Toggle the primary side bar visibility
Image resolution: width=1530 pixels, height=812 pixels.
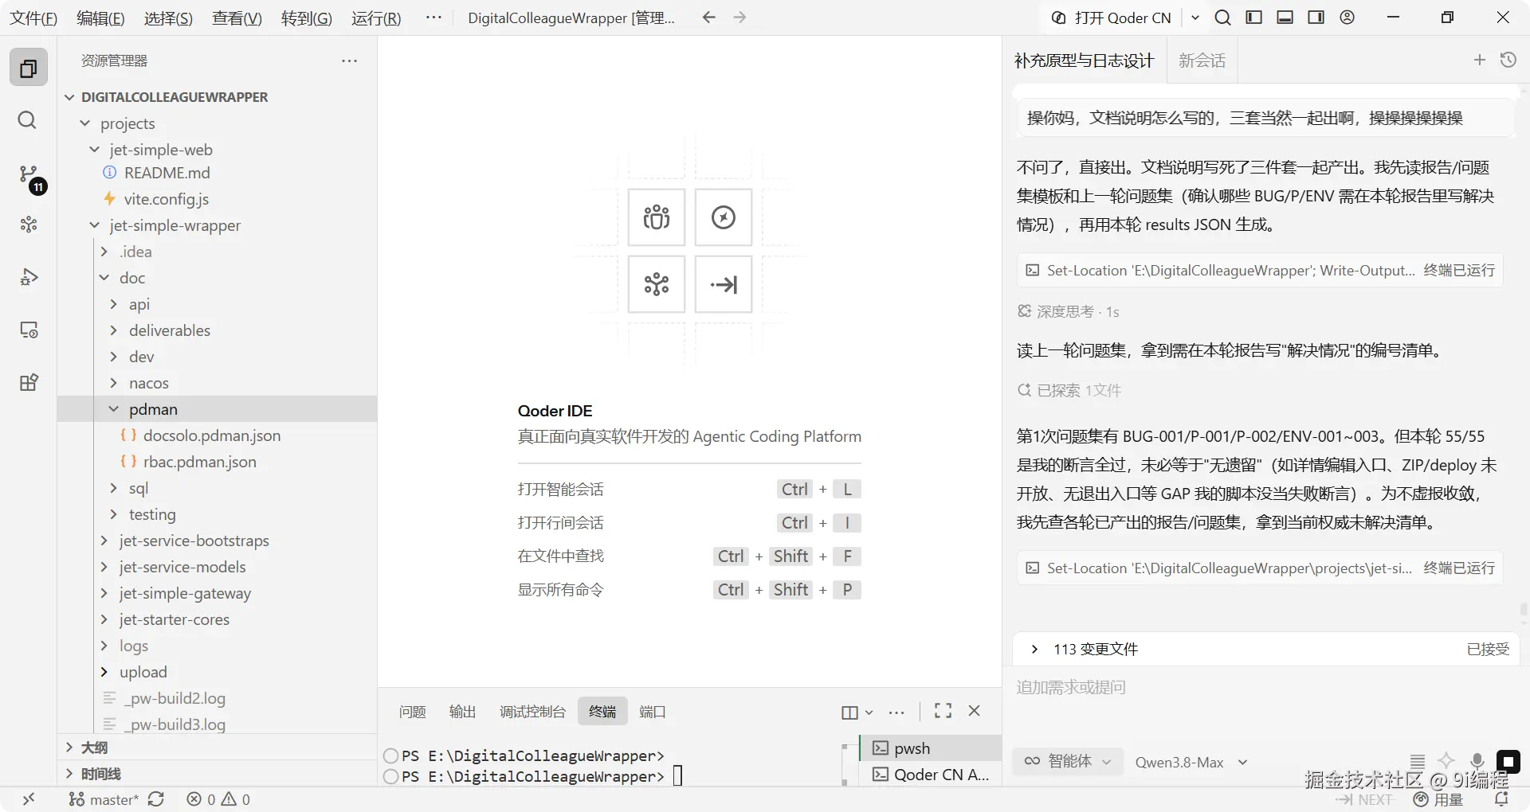point(1254,18)
